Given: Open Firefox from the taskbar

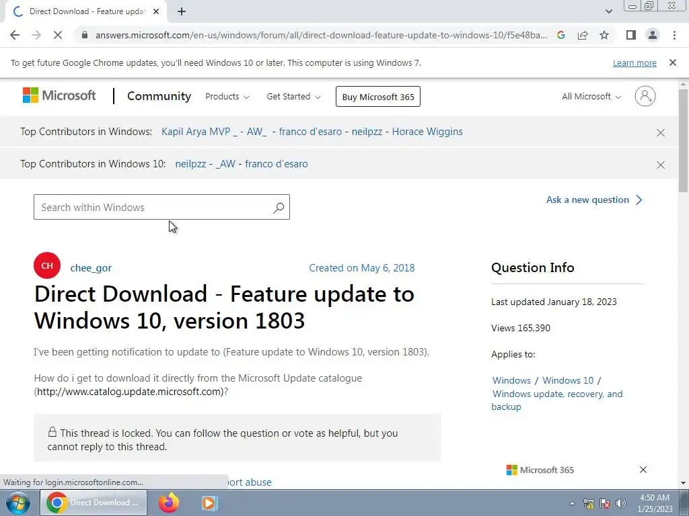Looking at the screenshot, I should pos(169,503).
